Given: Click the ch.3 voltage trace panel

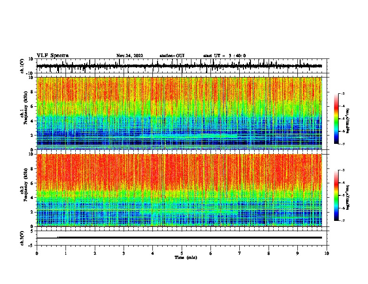Looking at the screenshot, I should 182,238.
